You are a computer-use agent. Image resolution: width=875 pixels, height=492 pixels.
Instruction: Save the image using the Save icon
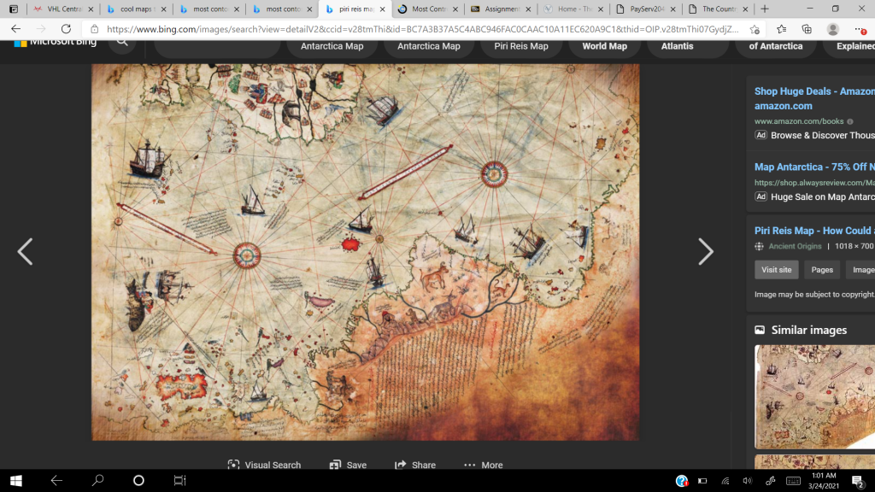(x=333, y=465)
